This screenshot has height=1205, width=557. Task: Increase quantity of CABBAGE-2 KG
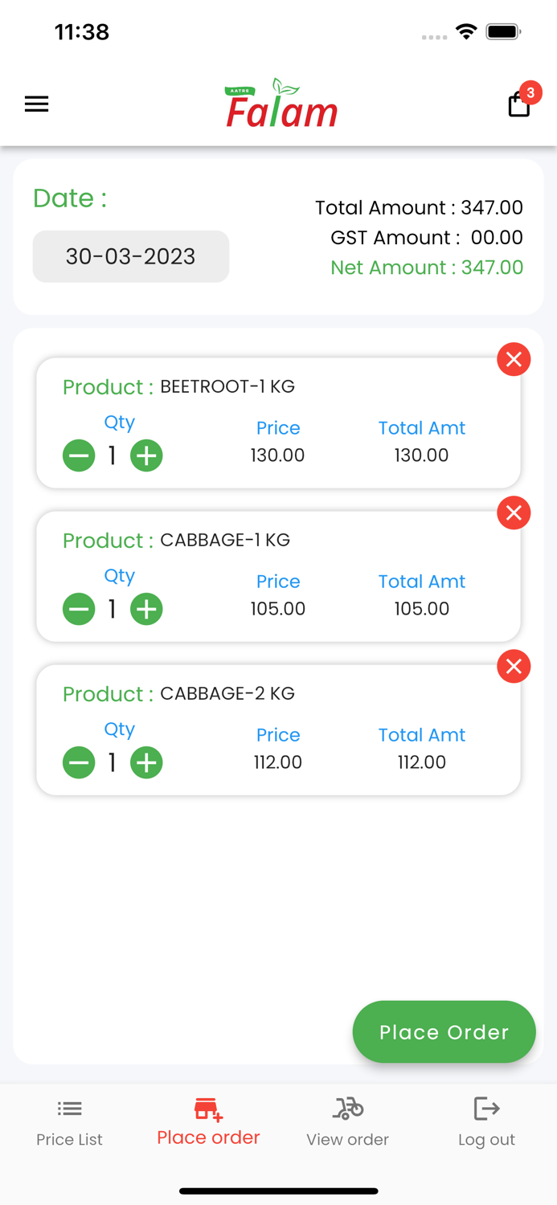pos(146,762)
